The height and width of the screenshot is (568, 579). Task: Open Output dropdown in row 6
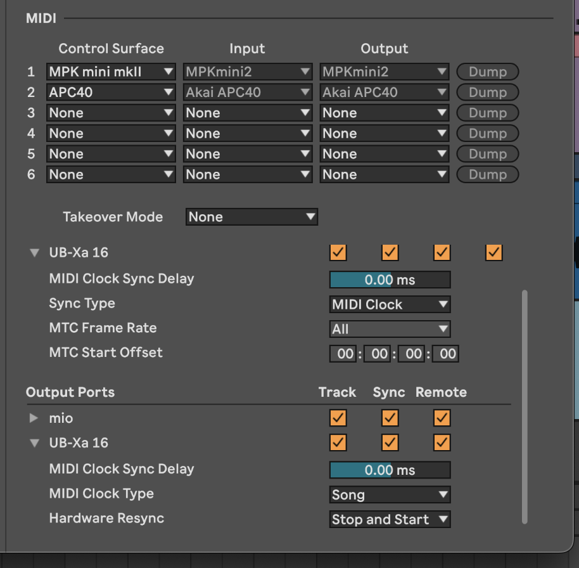[385, 174]
